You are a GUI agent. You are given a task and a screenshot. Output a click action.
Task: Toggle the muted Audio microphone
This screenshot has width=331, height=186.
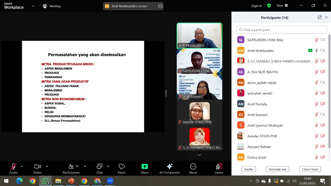[13, 167]
